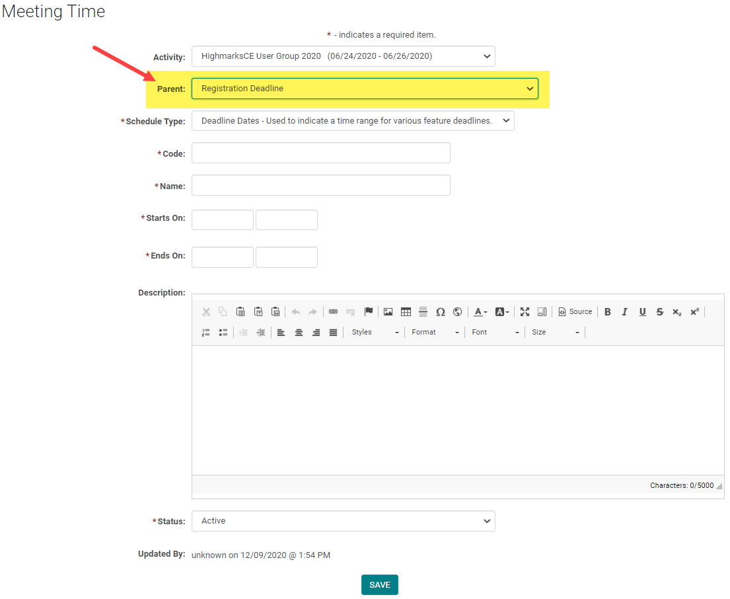The height and width of the screenshot is (599, 730).
Task: Insert a numbered list
Action: 205,333
